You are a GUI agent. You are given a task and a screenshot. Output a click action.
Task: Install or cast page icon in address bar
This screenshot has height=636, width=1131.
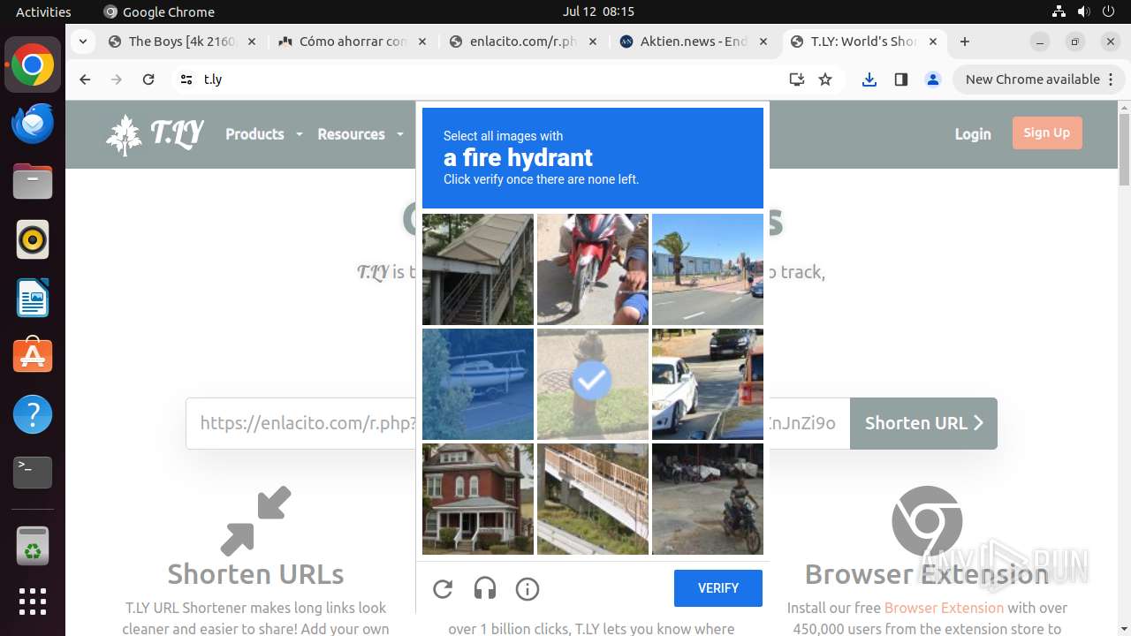797,79
